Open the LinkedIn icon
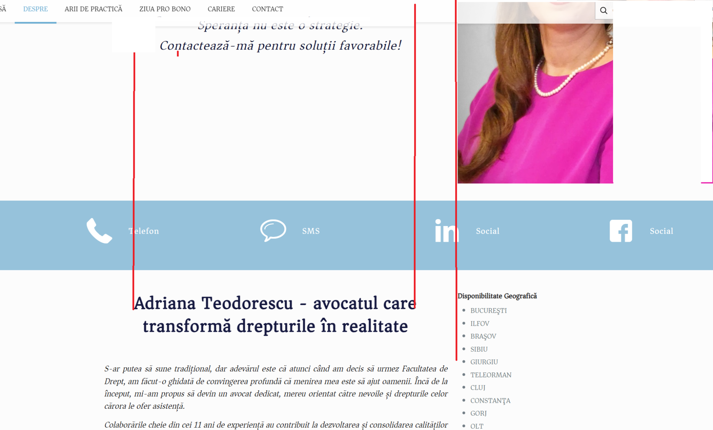713x430 pixels. 446,231
